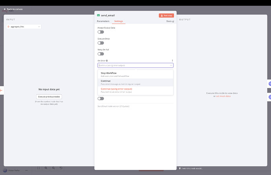
Task: Toggle the switch below the On Error dropdown list
Action: click(x=101, y=98)
